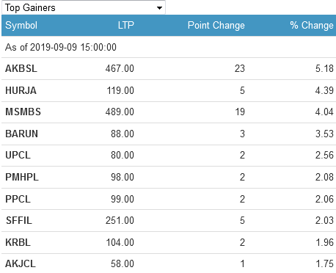Click the AKBSL LTP value 467.00

pyautogui.click(x=120, y=69)
